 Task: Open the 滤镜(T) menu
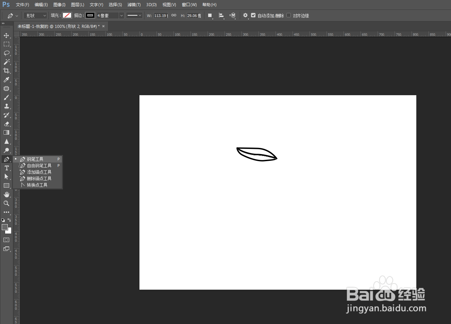point(134,5)
